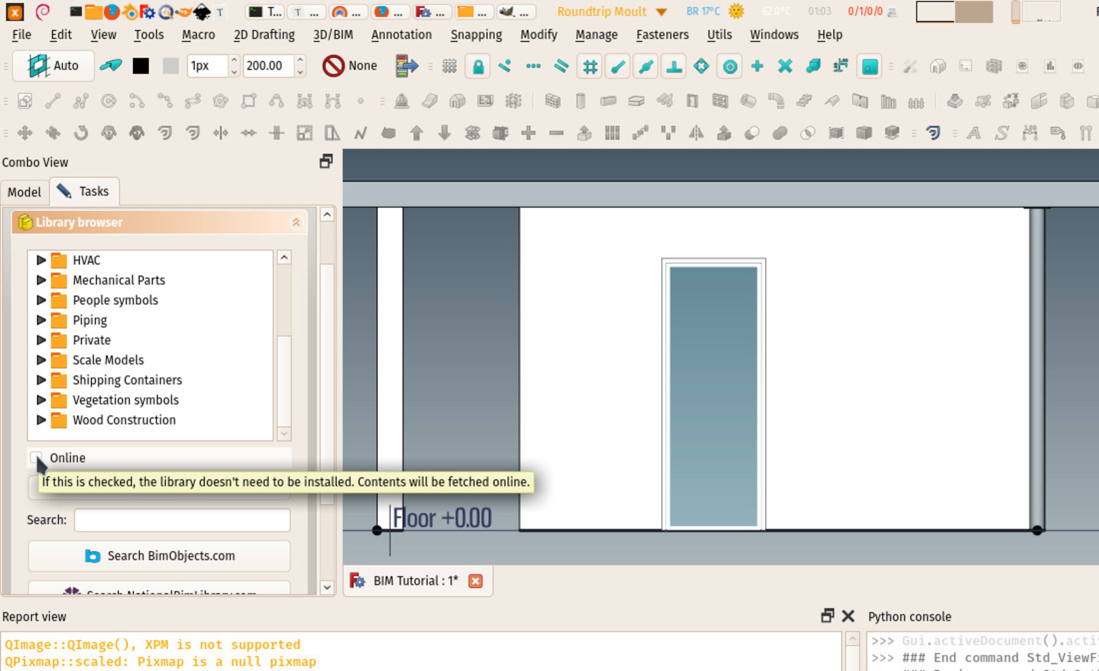Image resolution: width=1099 pixels, height=671 pixels.
Task: Open the Snapping menu
Action: click(x=476, y=35)
